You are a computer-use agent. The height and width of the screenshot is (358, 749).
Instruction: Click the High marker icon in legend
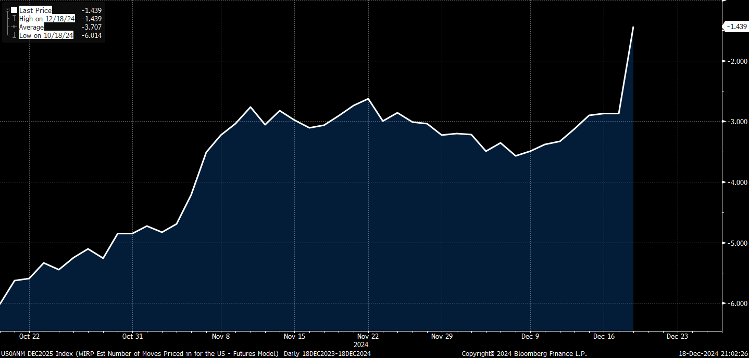14,19
